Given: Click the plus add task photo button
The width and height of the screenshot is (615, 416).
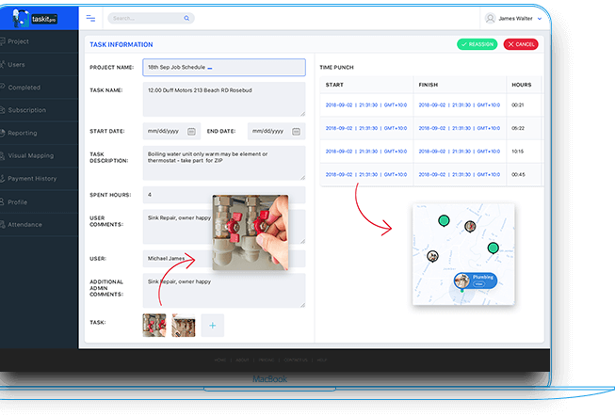Looking at the screenshot, I should [213, 325].
